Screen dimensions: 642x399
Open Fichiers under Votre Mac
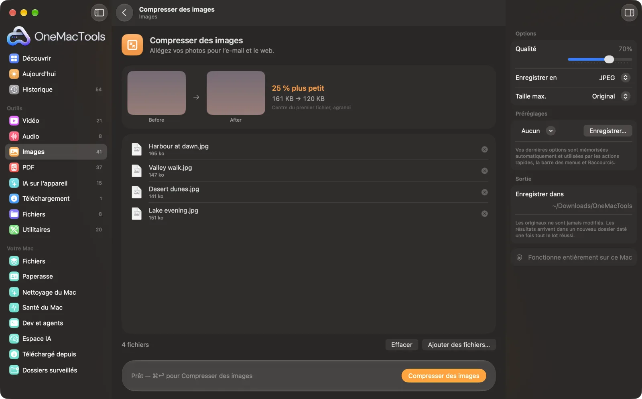pyautogui.click(x=56, y=261)
